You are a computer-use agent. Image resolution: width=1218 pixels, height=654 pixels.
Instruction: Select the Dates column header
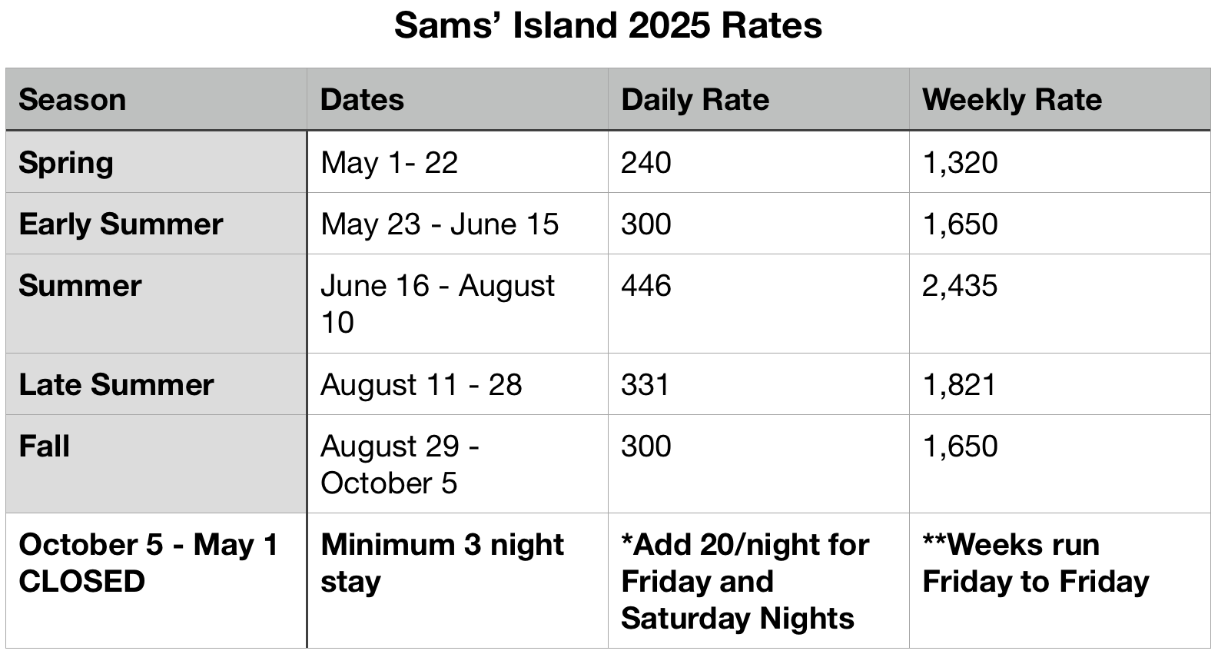[x=457, y=99]
